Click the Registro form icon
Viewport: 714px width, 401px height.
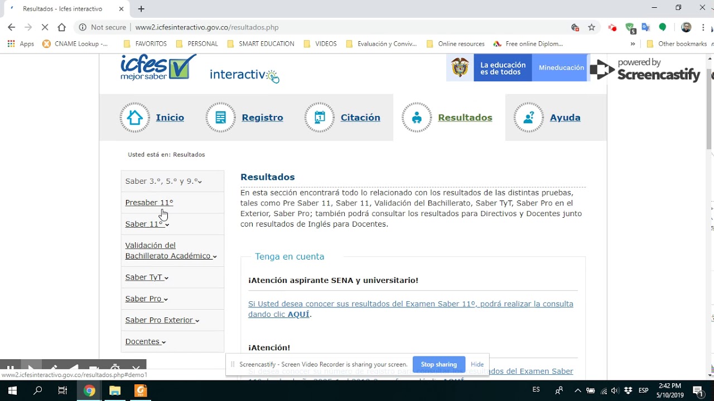[221, 118]
